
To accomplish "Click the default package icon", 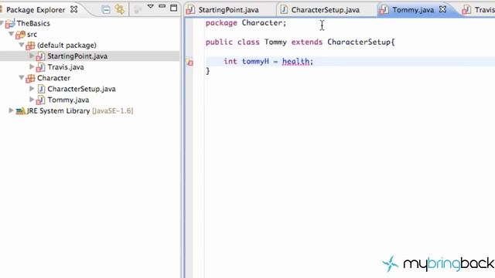I will 30,46.
